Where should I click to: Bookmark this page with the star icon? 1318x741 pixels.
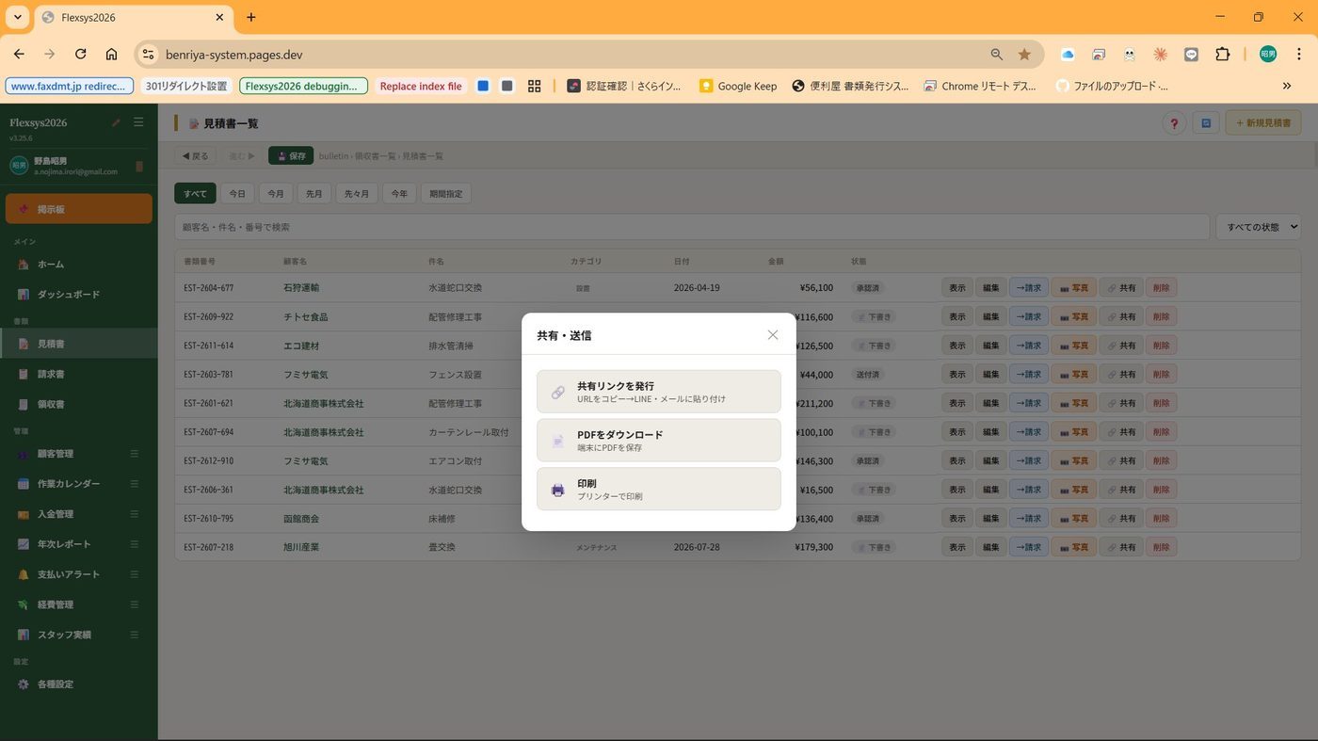click(x=1024, y=55)
